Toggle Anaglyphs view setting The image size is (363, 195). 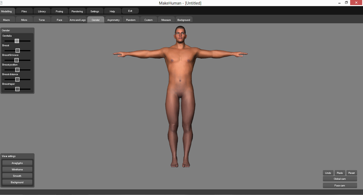tap(17, 163)
